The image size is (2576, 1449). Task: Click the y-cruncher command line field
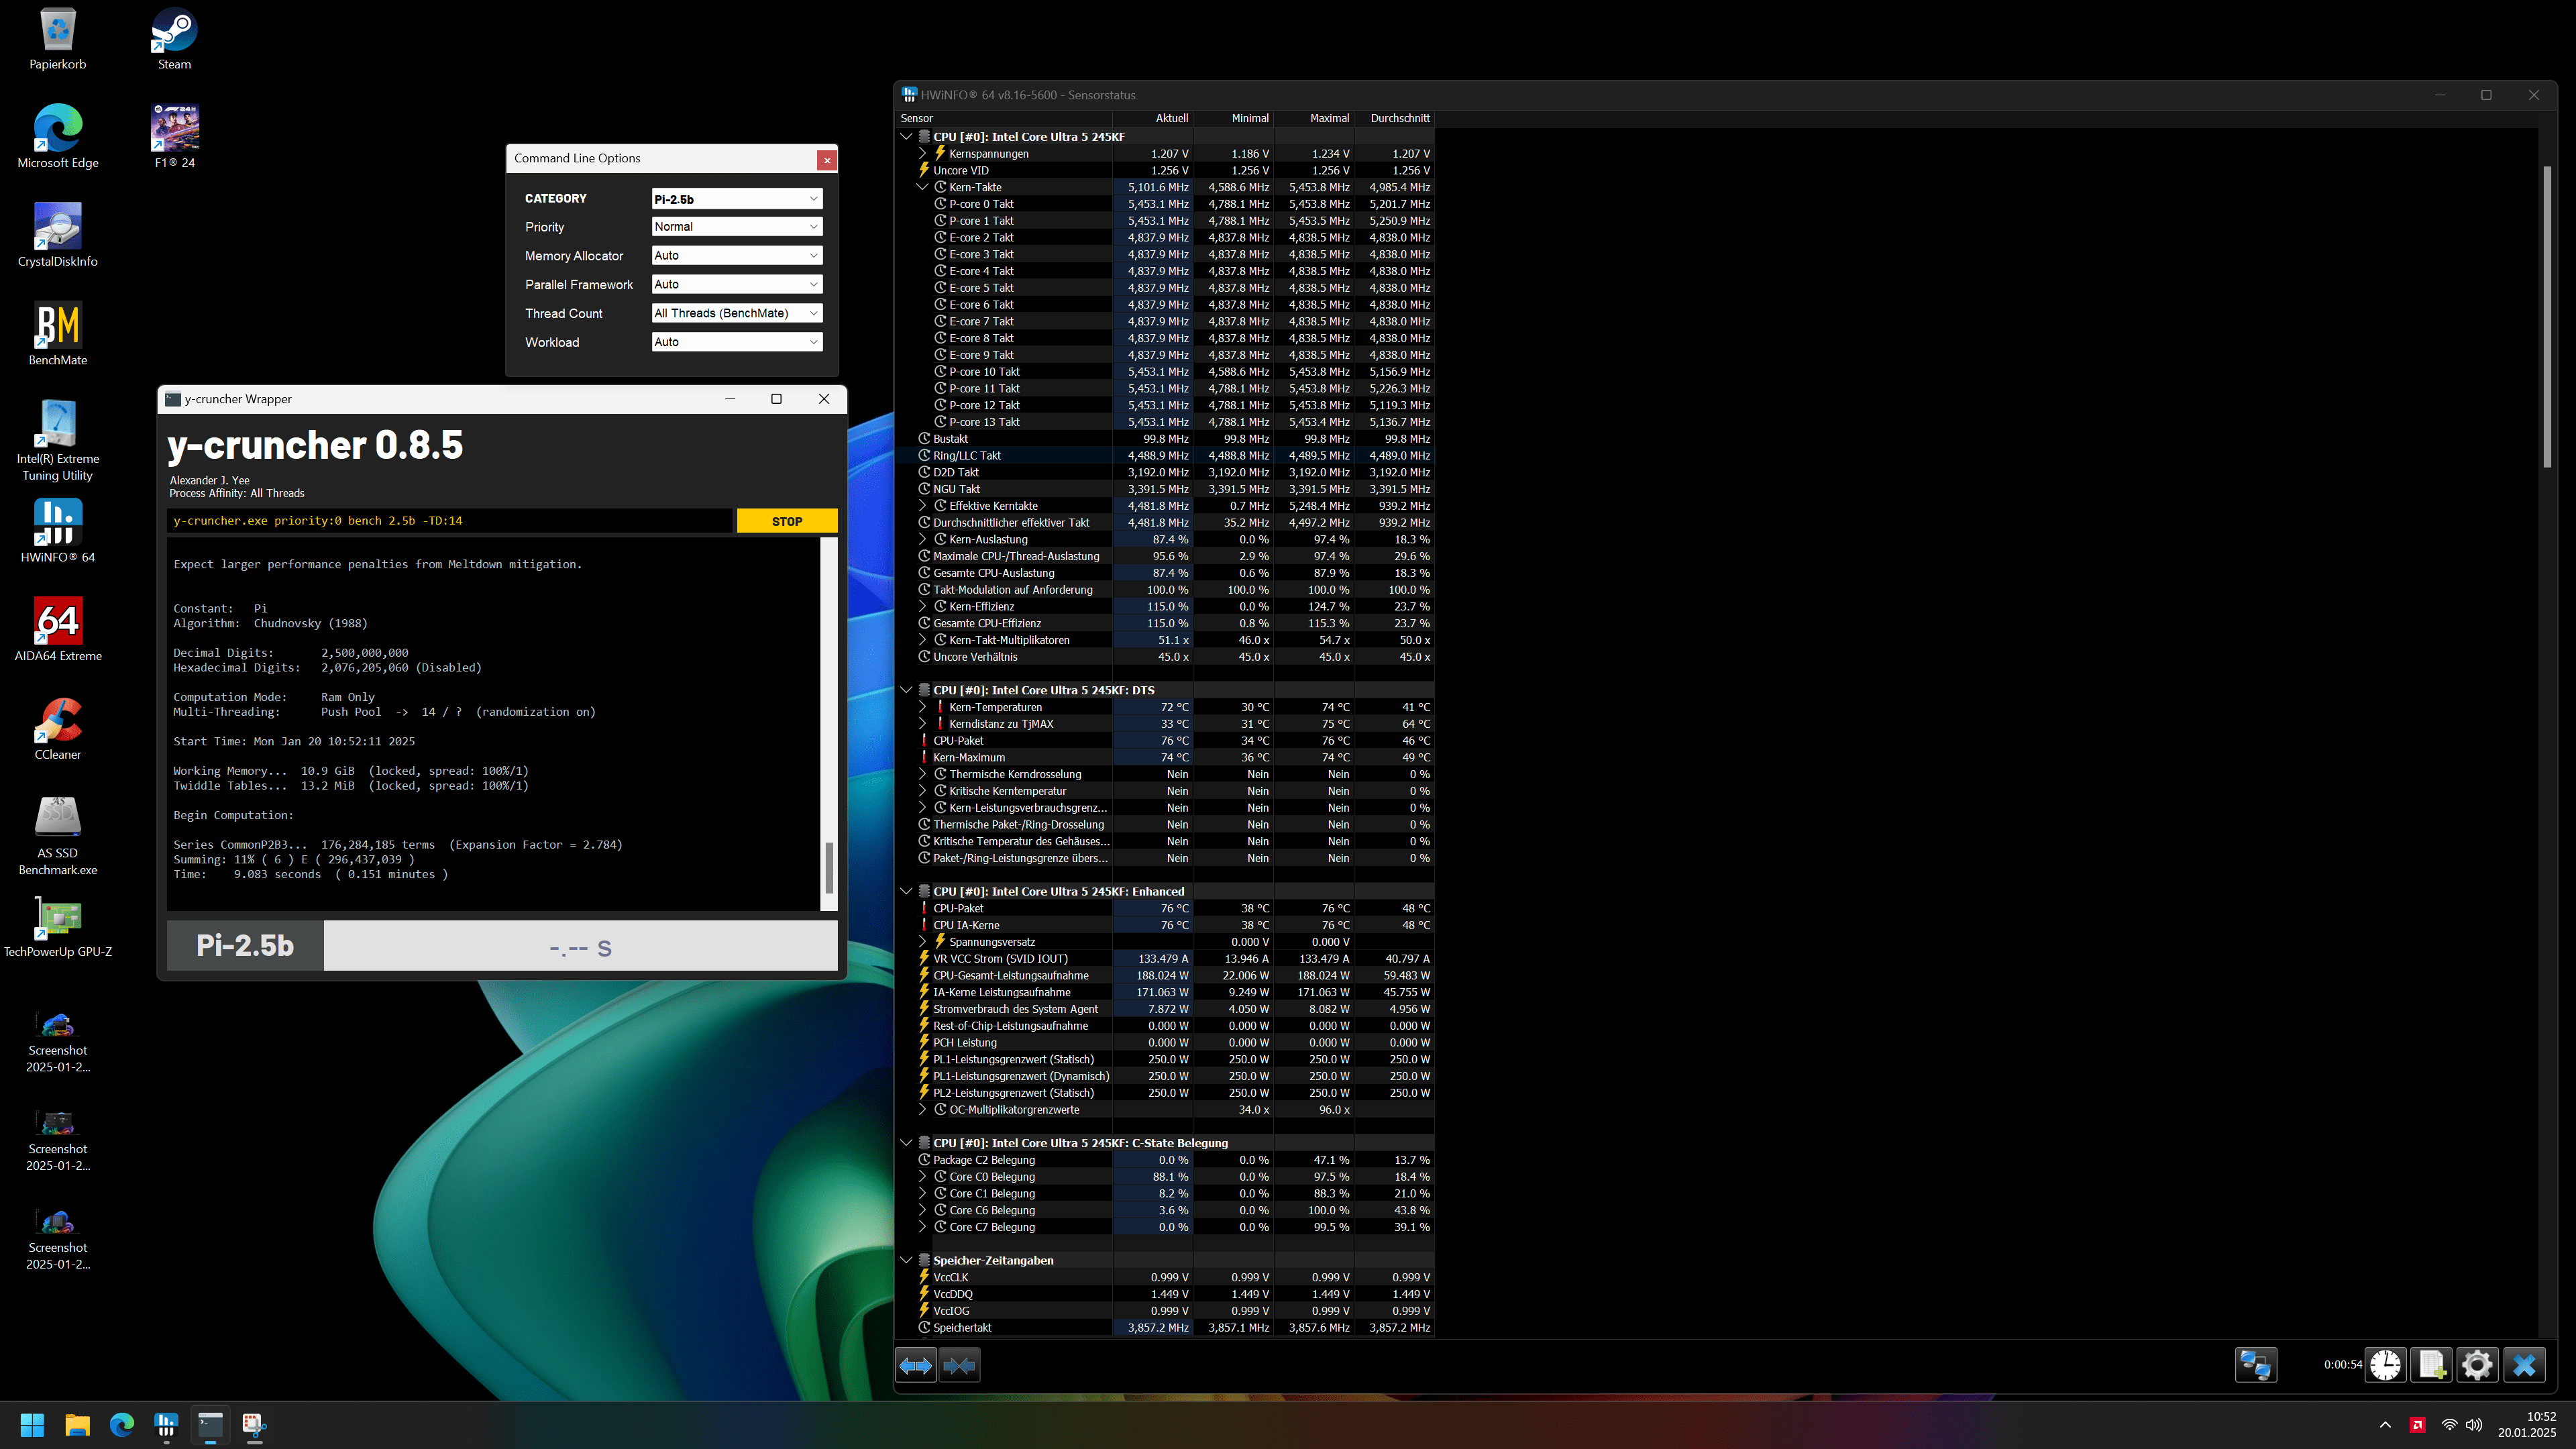tap(450, 521)
